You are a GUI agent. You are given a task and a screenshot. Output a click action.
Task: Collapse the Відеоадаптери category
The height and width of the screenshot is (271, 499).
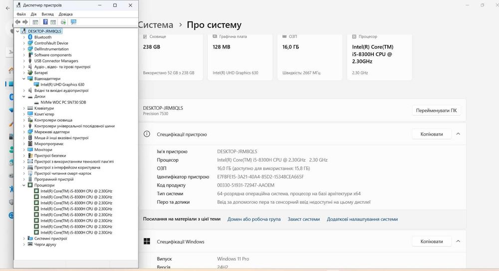pos(24,79)
